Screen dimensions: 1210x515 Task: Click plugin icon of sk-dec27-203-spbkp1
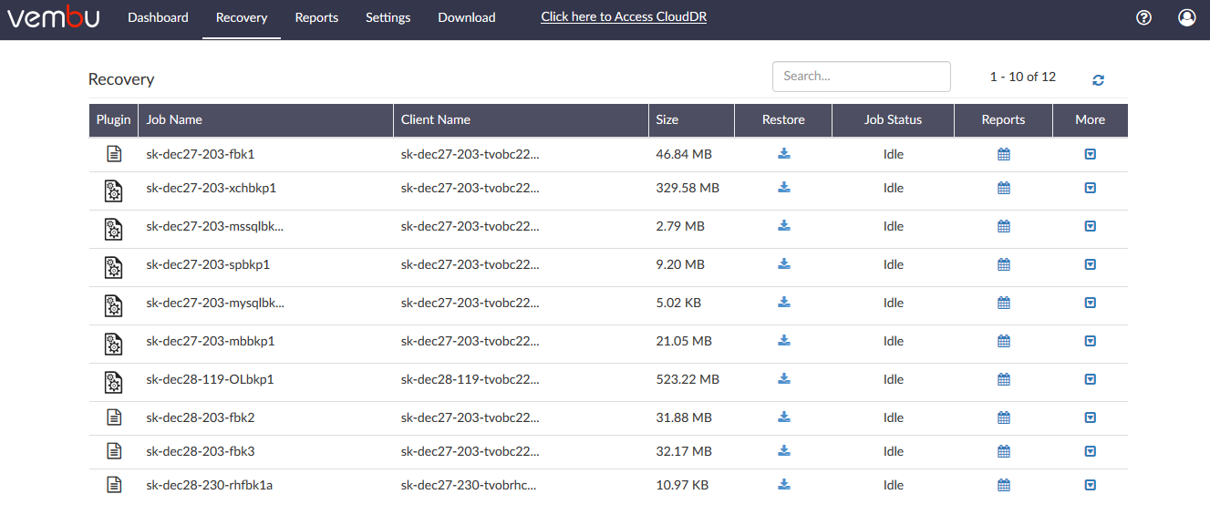point(113,266)
